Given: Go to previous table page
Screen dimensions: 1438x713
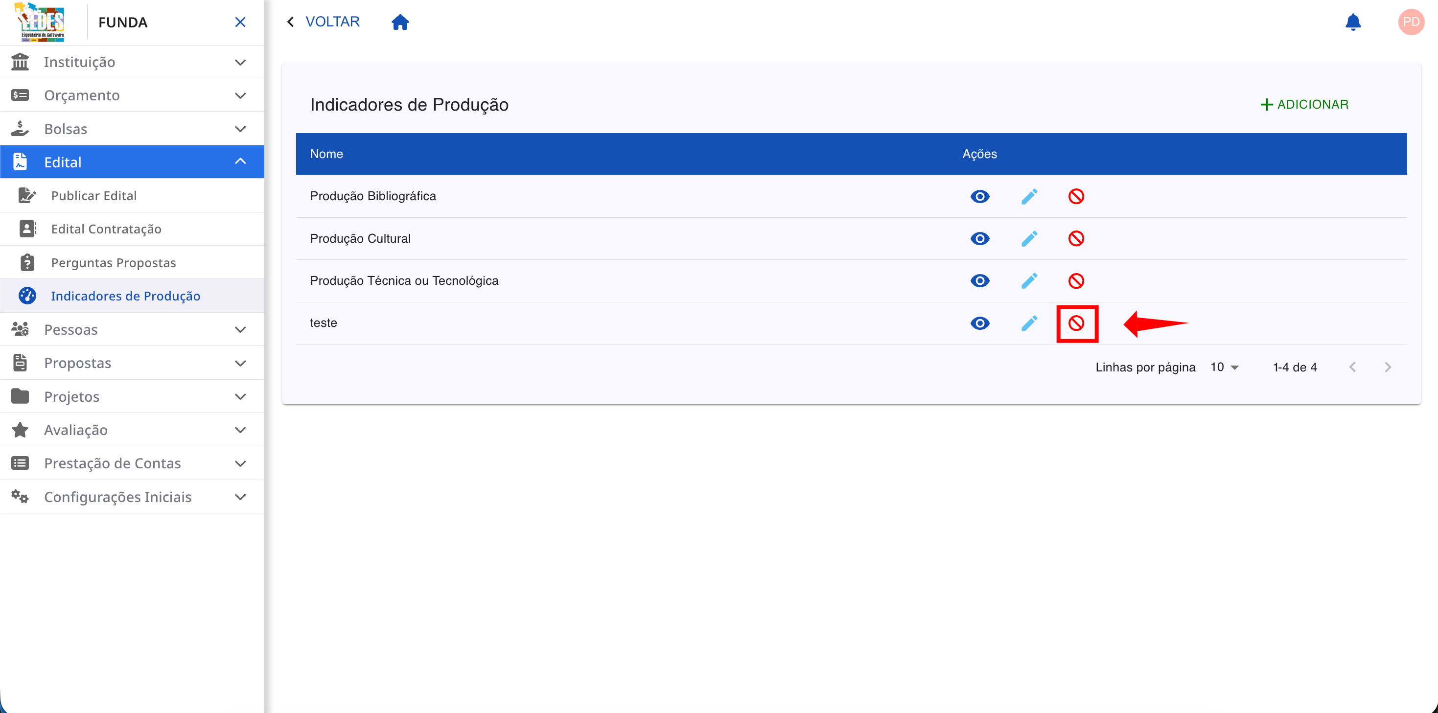Looking at the screenshot, I should (x=1352, y=368).
